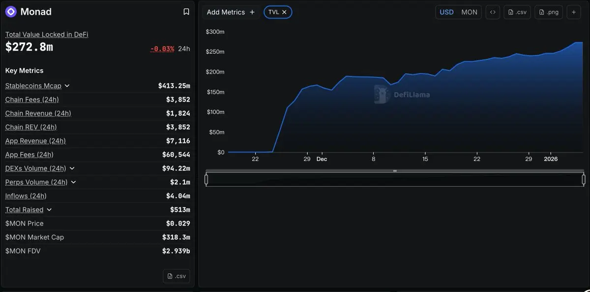Click Chain Fees (24h) label
The image size is (590, 292).
coord(32,100)
